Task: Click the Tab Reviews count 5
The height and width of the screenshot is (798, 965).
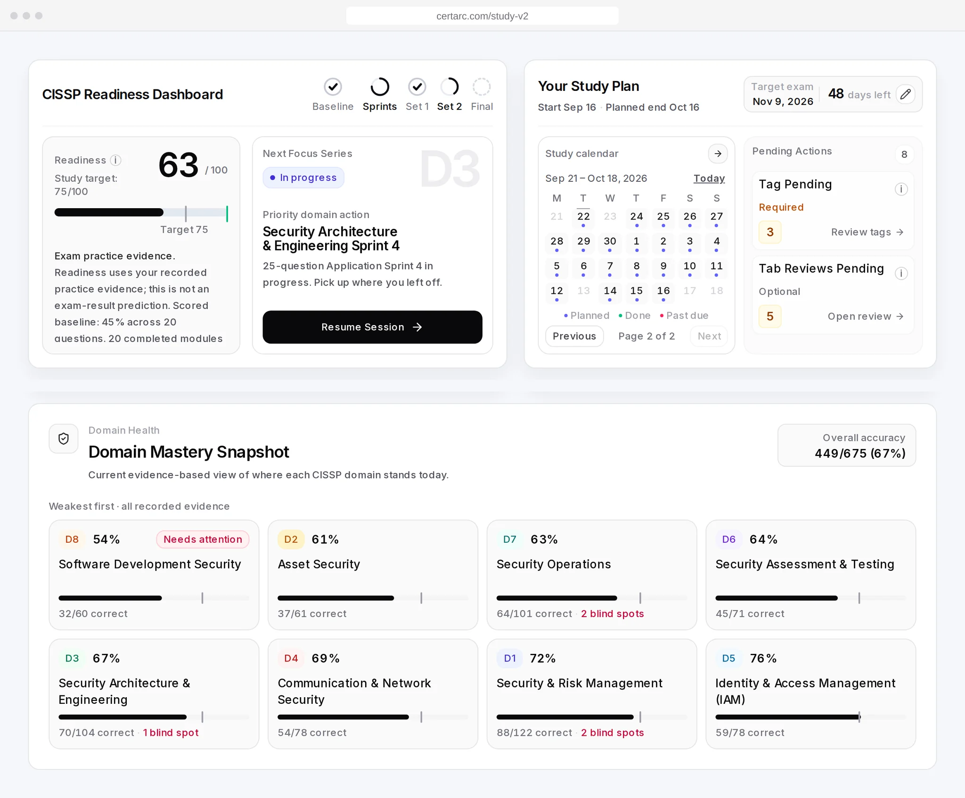Action: pos(770,316)
